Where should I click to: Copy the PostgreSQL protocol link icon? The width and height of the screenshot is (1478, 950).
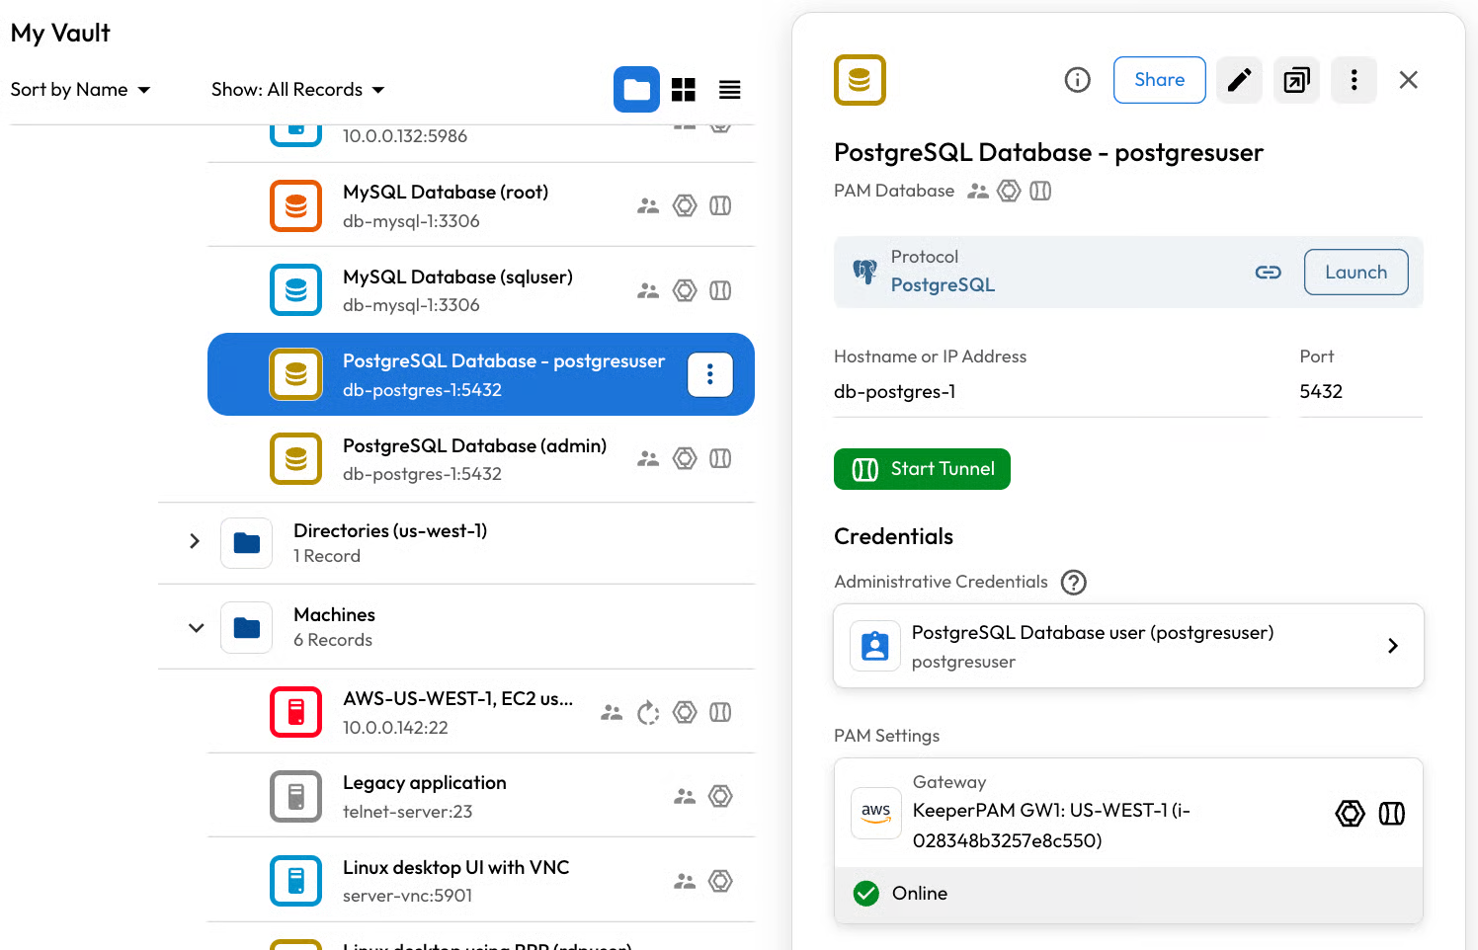point(1268,273)
